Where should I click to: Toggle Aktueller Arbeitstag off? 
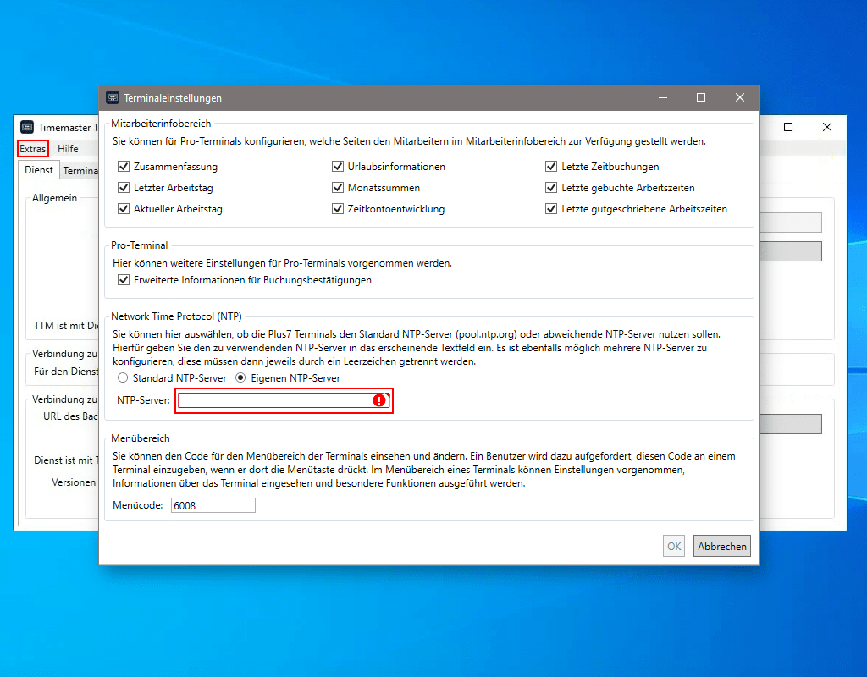(124, 209)
